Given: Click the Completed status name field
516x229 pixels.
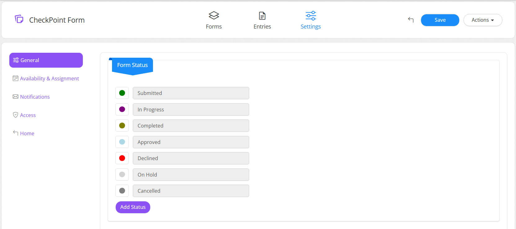Looking at the screenshot, I should click(x=191, y=126).
